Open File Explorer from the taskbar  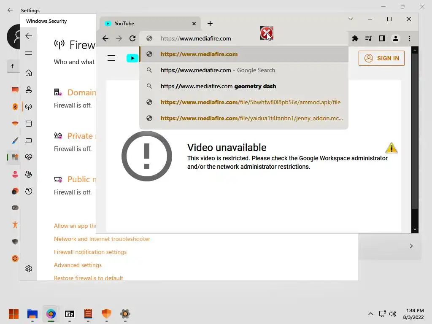click(32, 314)
